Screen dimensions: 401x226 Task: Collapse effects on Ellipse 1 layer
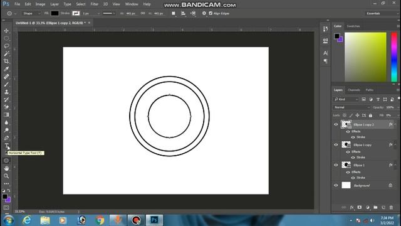[395, 165]
